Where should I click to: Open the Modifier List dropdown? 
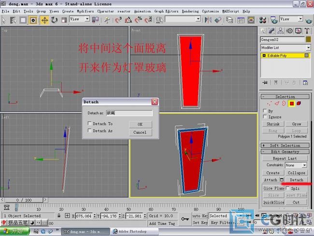point(308,48)
